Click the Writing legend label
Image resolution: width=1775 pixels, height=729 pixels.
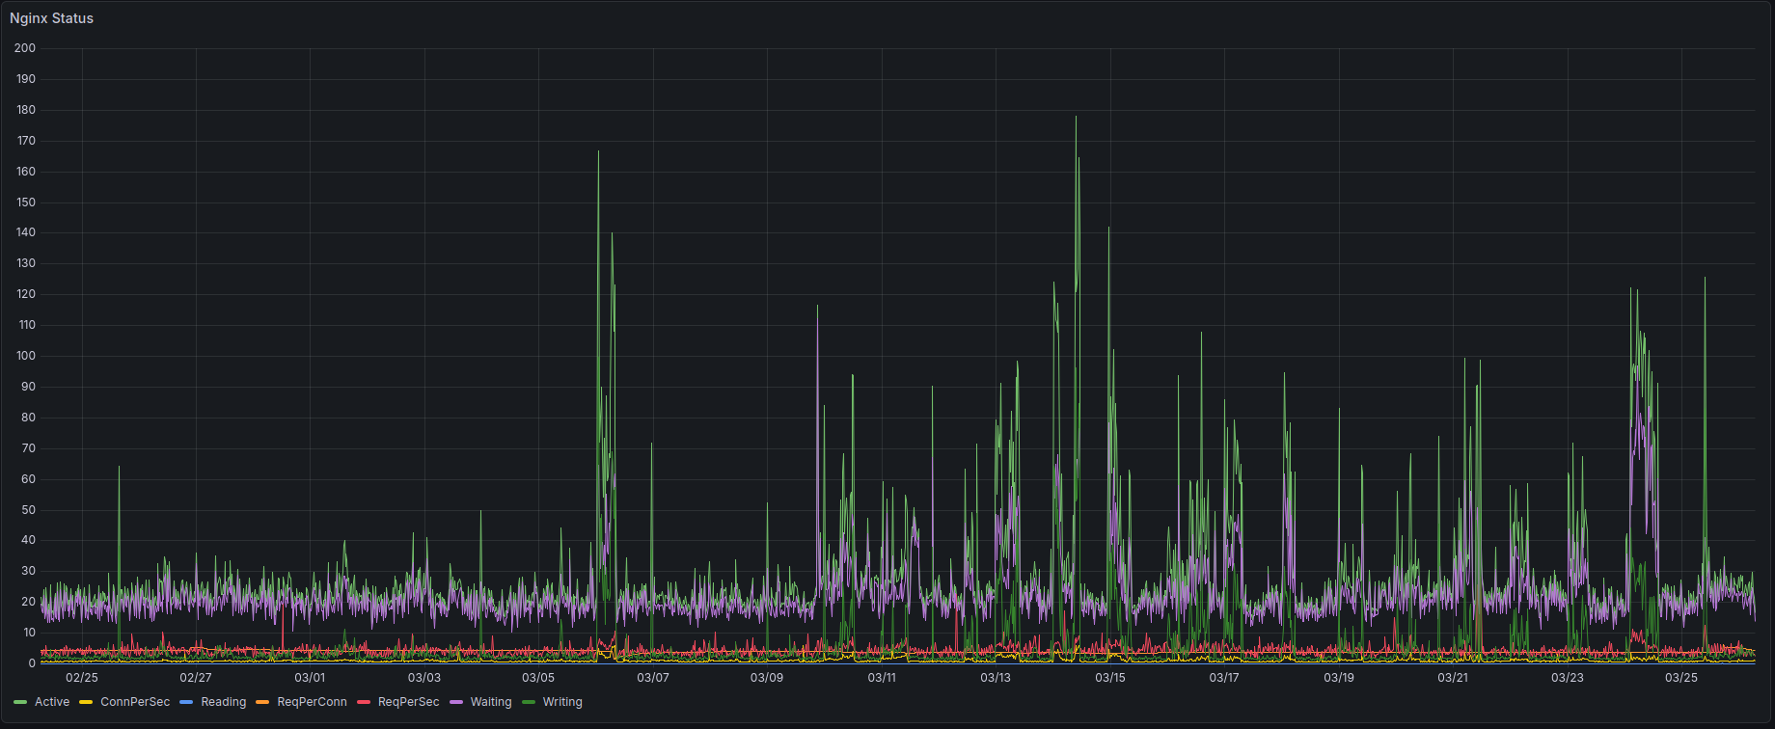[x=562, y=702]
